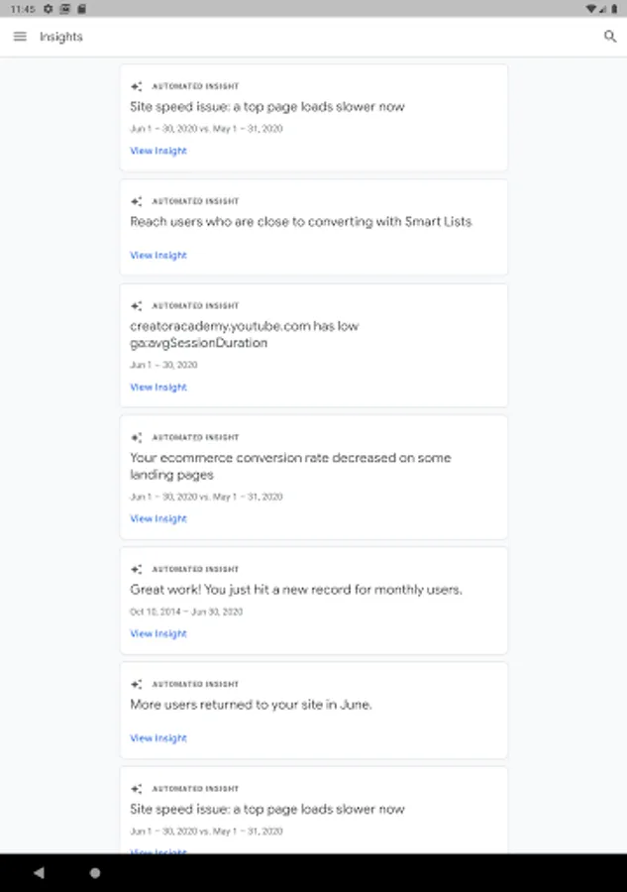View Insight for low avgSessionDuration
This screenshot has width=627, height=892.
(x=158, y=387)
